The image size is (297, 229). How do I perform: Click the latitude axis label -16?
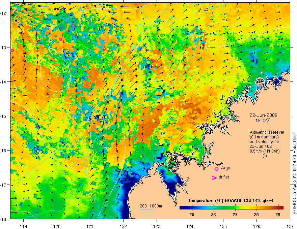(4, 151)
